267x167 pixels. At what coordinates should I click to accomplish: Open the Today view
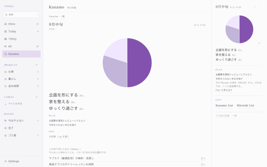click(x=21, y=32)
